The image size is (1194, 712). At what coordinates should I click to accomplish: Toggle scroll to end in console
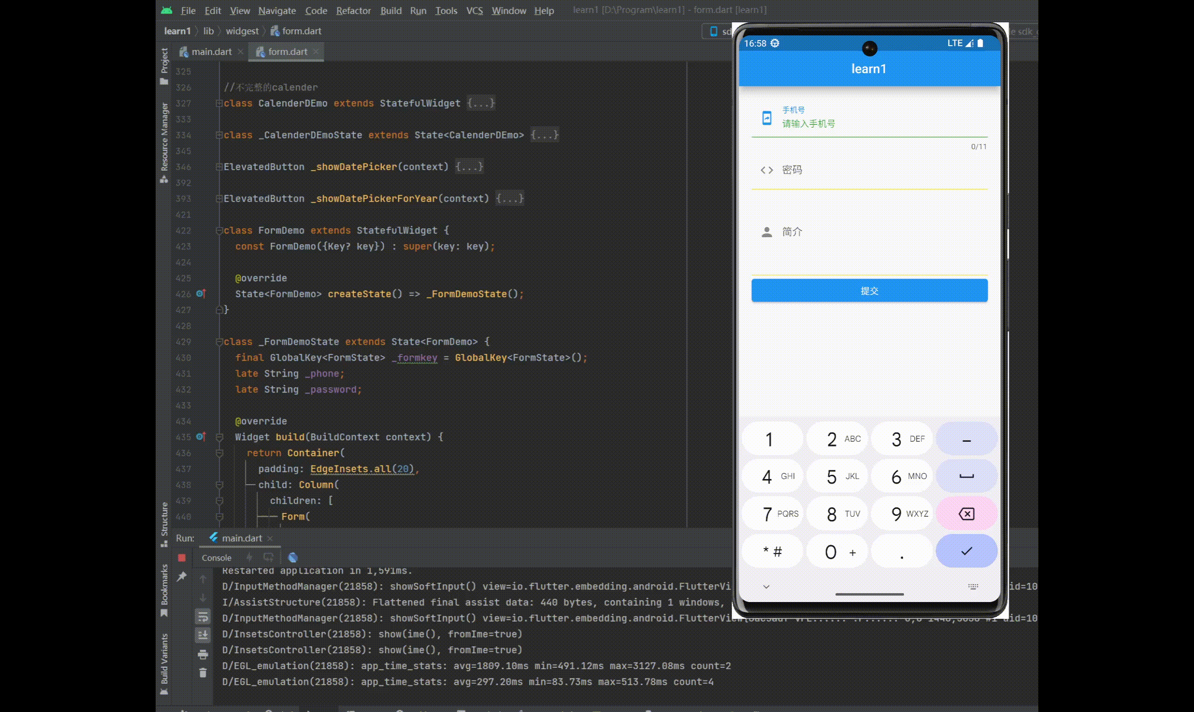click(x=202, y=635)
